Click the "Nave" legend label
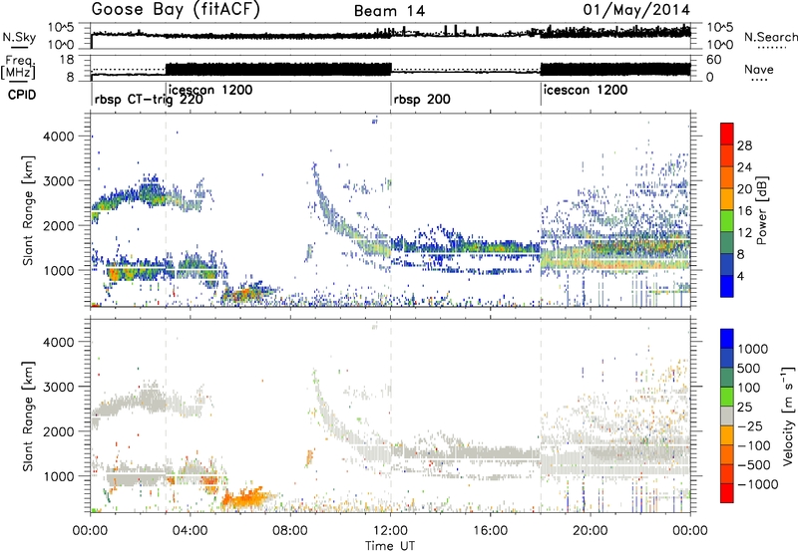The width and height of the screenshot is (798, 552). [759, 70]
